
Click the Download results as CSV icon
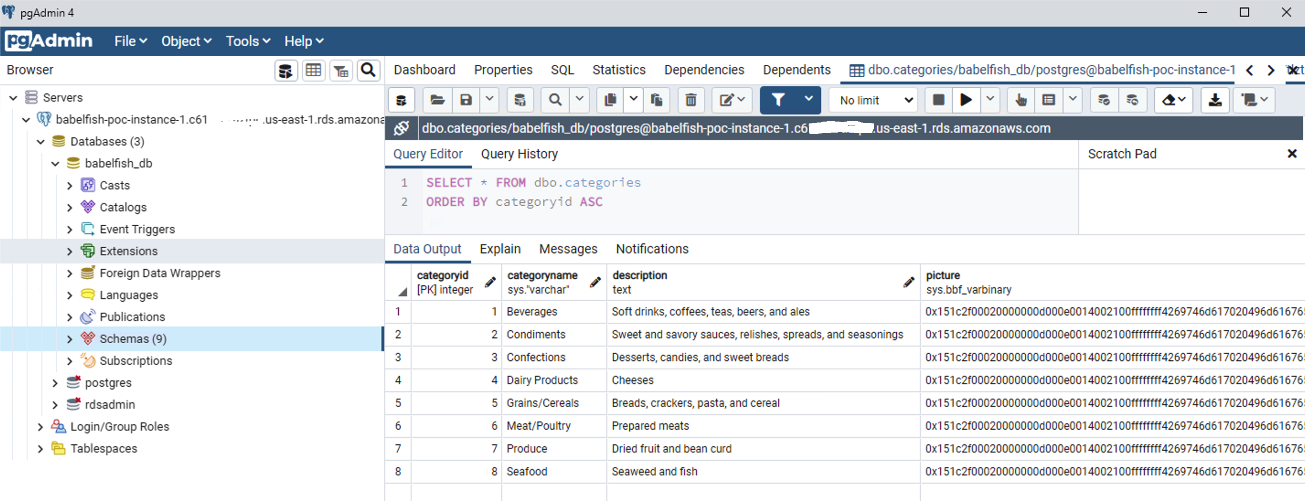[x=1214, y=100]
